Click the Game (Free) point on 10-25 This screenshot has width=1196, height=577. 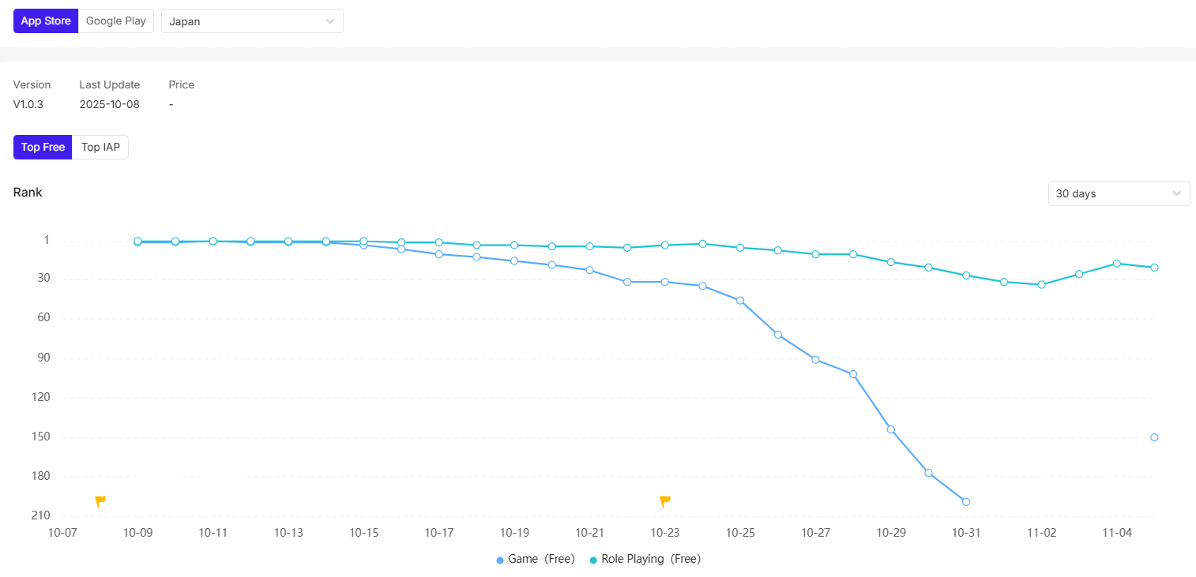pos(740,301)
